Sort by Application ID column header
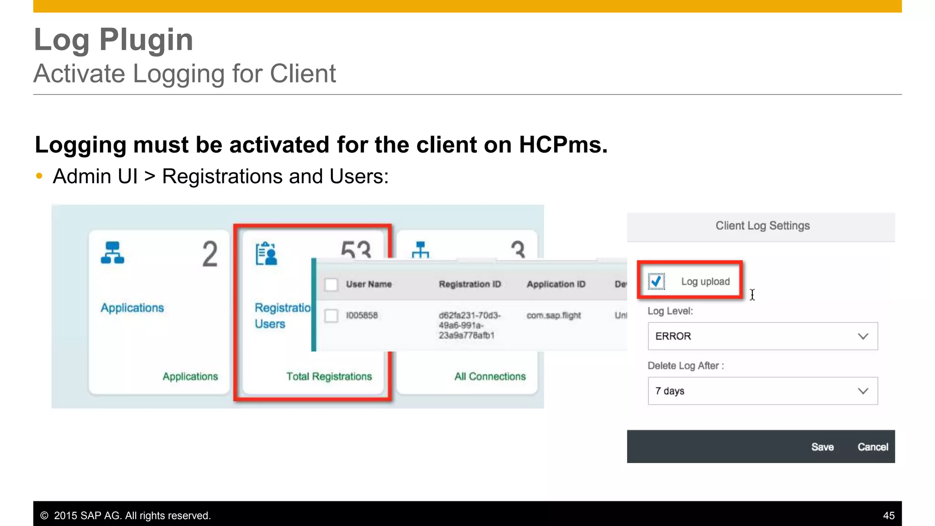935x526 pixels. [x=556, y=284]
